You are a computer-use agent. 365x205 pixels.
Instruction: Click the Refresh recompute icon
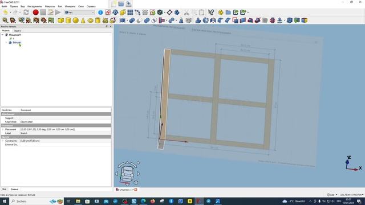click(26, 13)
